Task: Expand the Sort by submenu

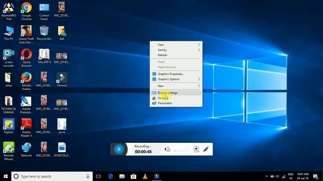Action: coord(176,50)
